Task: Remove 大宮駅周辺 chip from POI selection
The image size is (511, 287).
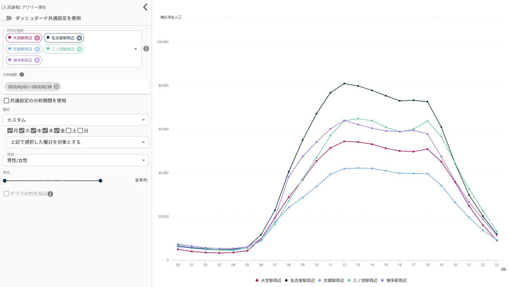Action: click(37, 38)
